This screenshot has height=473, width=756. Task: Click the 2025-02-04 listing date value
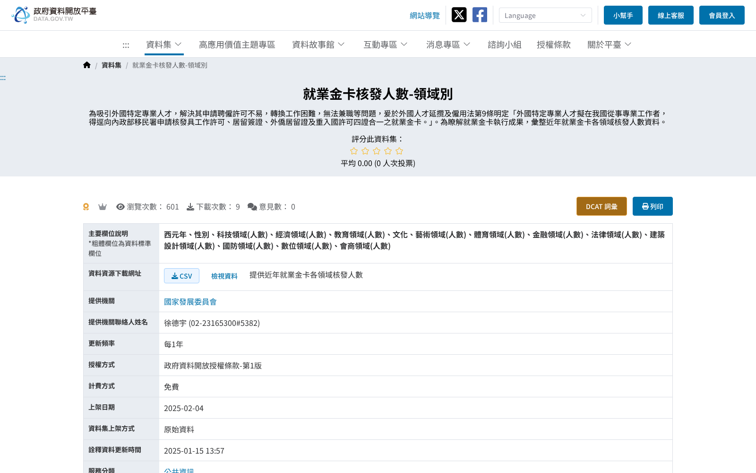[184, 408]
